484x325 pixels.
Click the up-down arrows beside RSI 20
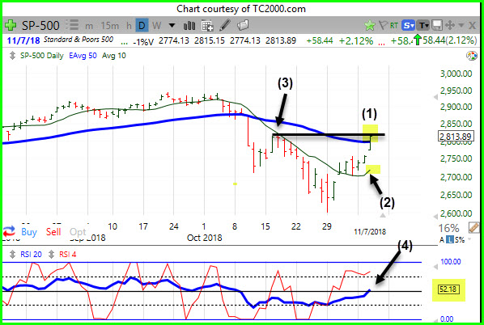12,255
